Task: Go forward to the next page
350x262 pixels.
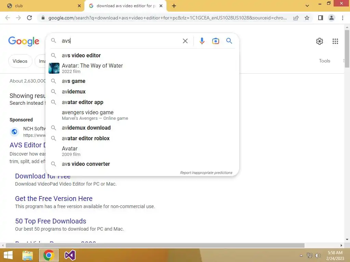Action: pos(18,18)
